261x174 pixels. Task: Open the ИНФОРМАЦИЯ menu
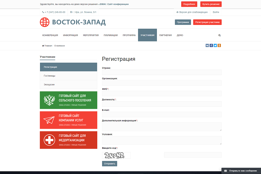coord(70,35)
